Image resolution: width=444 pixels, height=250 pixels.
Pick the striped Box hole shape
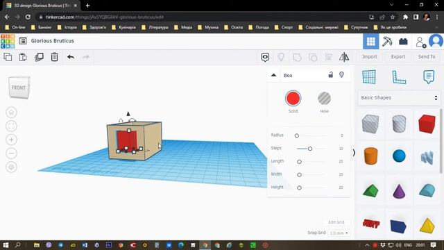[x=370, y=124]
